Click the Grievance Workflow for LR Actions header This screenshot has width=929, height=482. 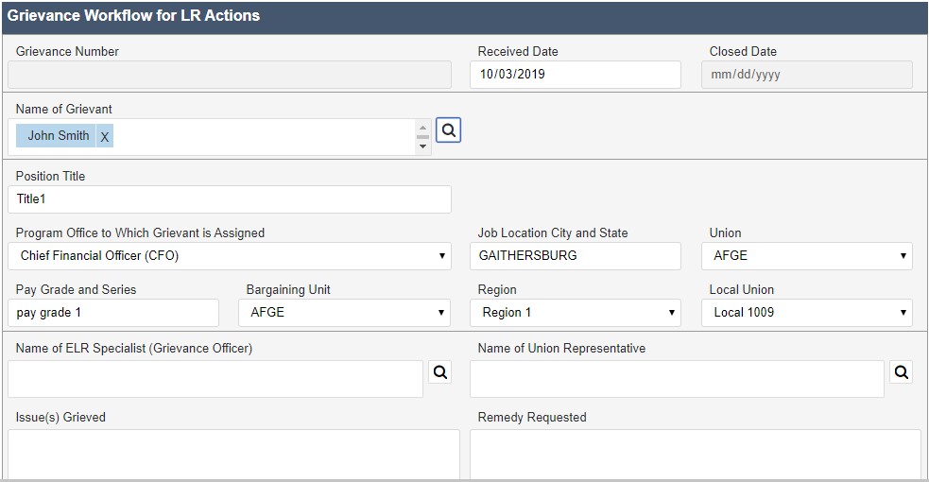pos(133,15)
